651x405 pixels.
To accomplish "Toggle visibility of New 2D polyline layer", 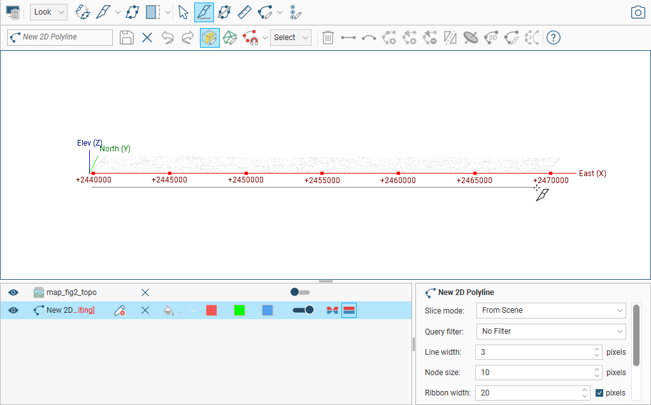I will point(13,310).
